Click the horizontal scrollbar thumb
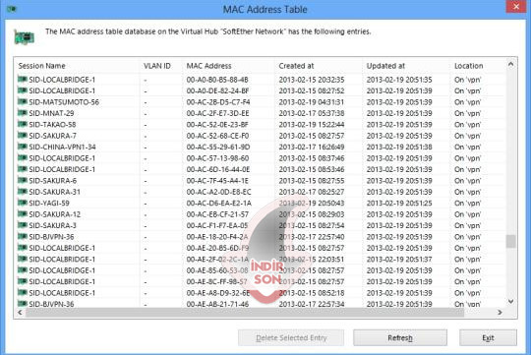 click(x=245, y=313)
